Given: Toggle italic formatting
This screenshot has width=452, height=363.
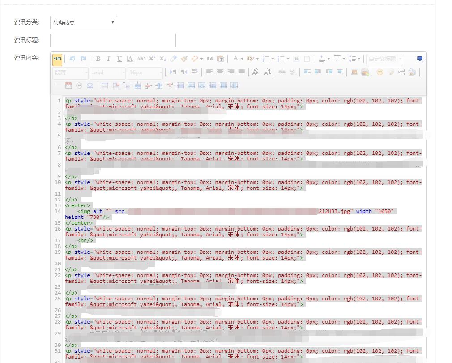Looking at the screenshot, I should point(108,59).
